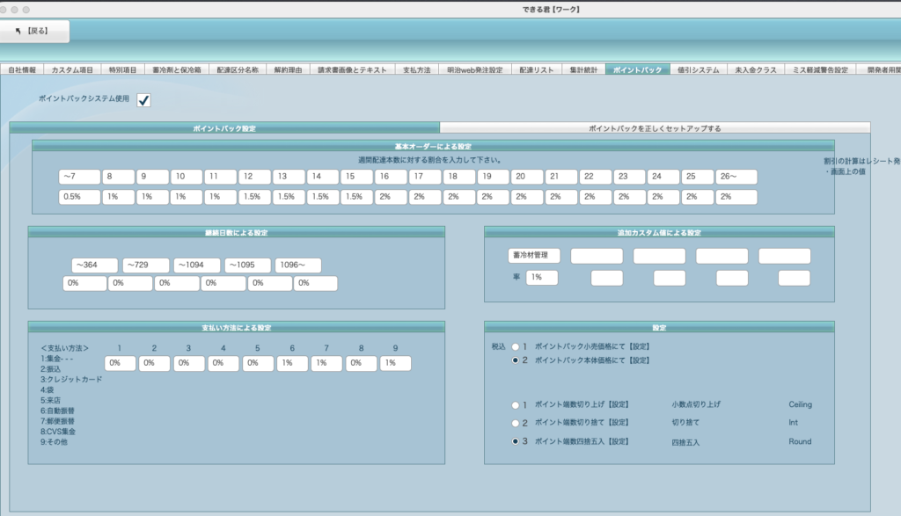Open the 値引システム tab
Viewport: 901px width, 516px height.
click(700, 69)
